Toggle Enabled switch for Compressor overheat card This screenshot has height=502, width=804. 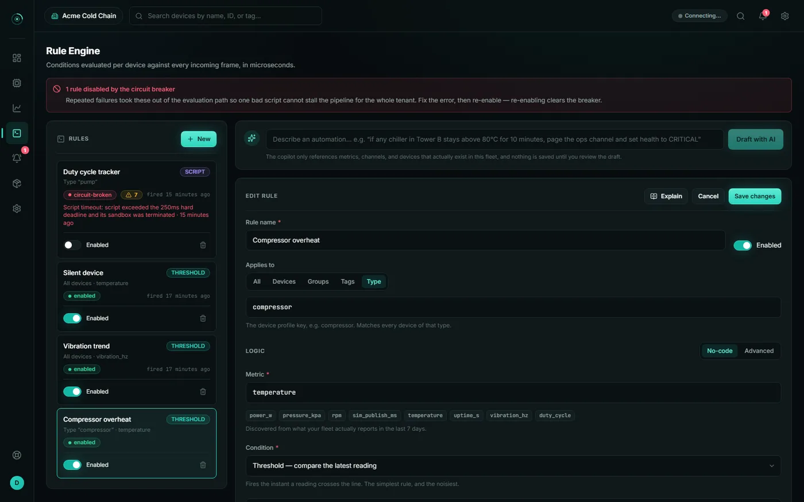(72, 465)
